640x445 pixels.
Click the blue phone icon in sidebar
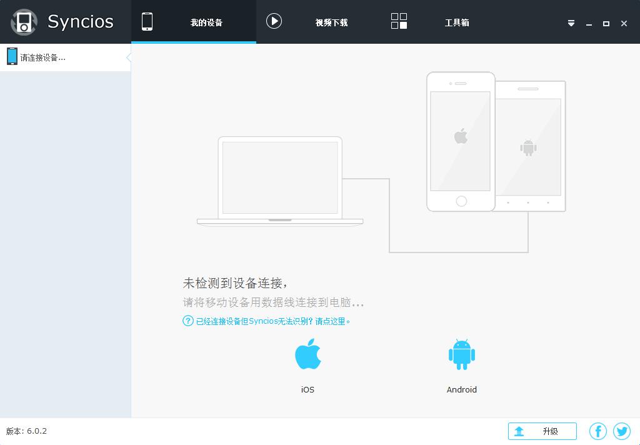tap(12, 57)
